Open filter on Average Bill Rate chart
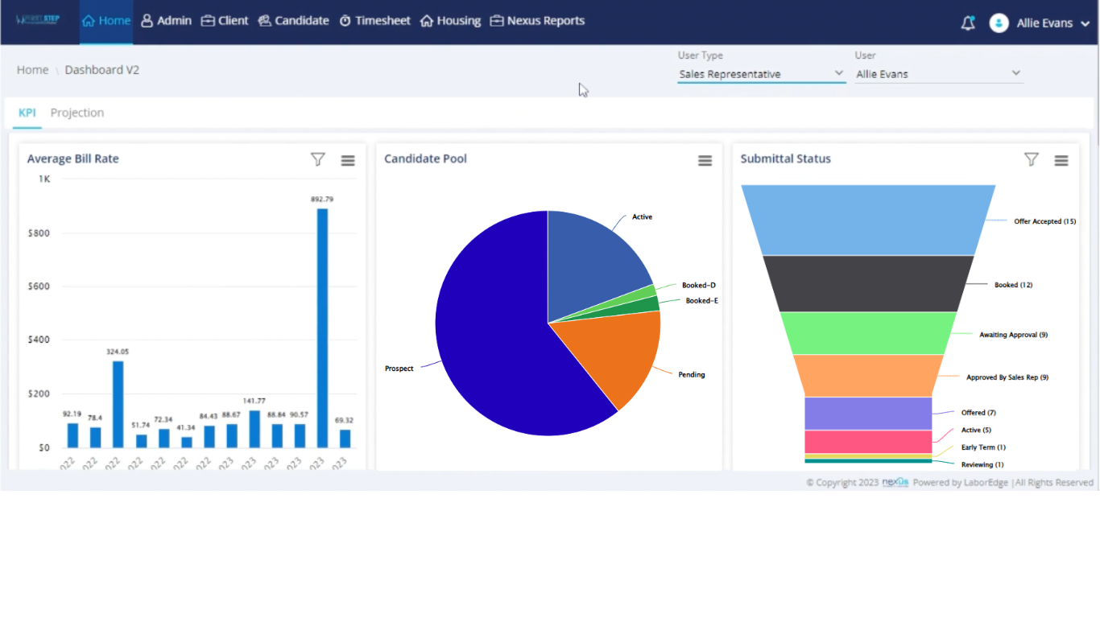 318,160
